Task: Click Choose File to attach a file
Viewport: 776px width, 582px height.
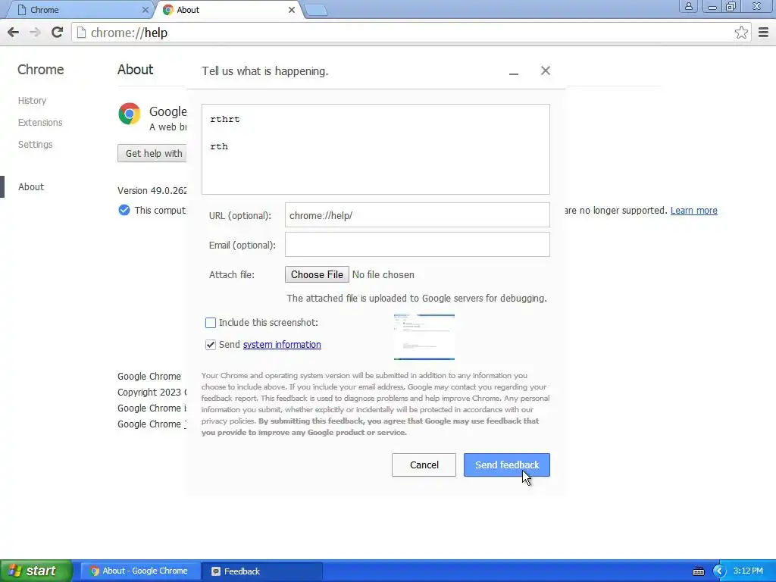Action: [x=317, y=274]
